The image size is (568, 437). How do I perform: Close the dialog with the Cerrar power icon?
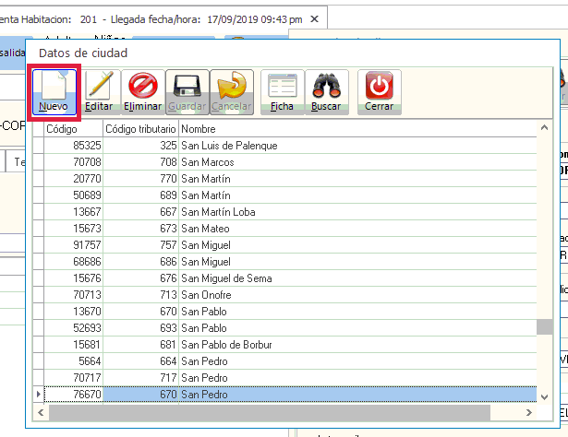click(379, 92)
